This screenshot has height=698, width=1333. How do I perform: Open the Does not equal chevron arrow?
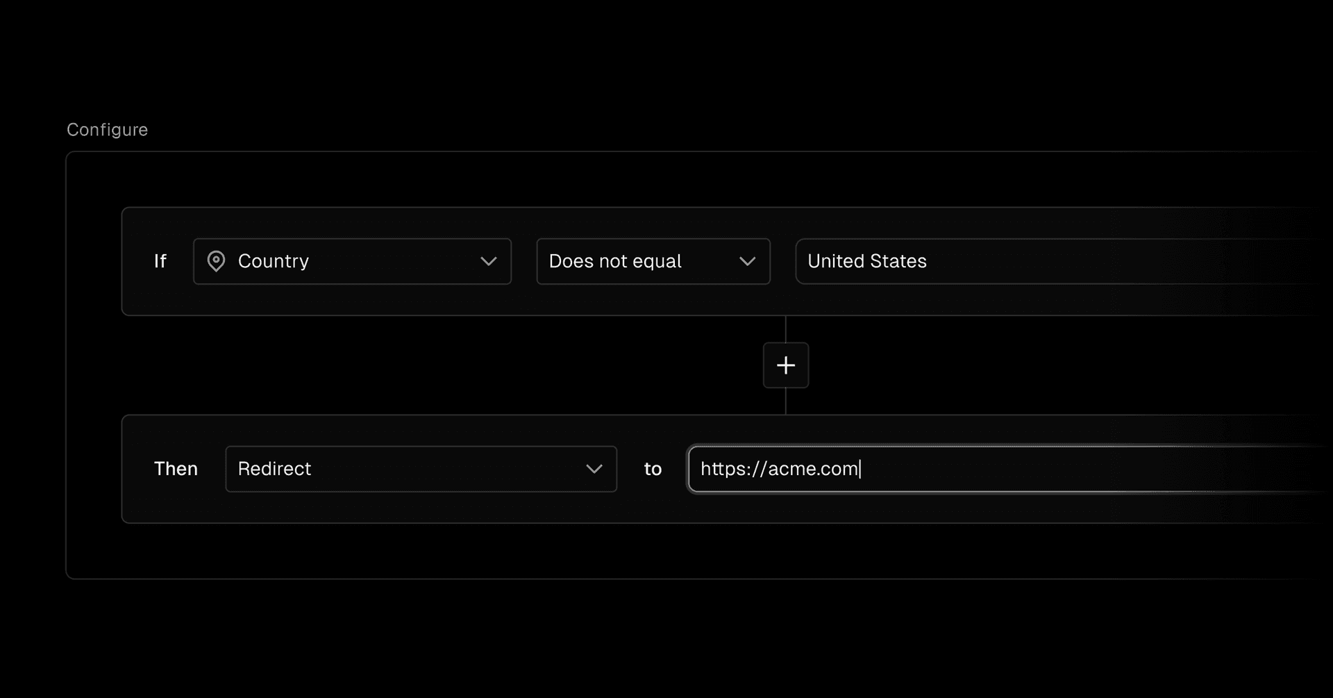coord(747,261)
